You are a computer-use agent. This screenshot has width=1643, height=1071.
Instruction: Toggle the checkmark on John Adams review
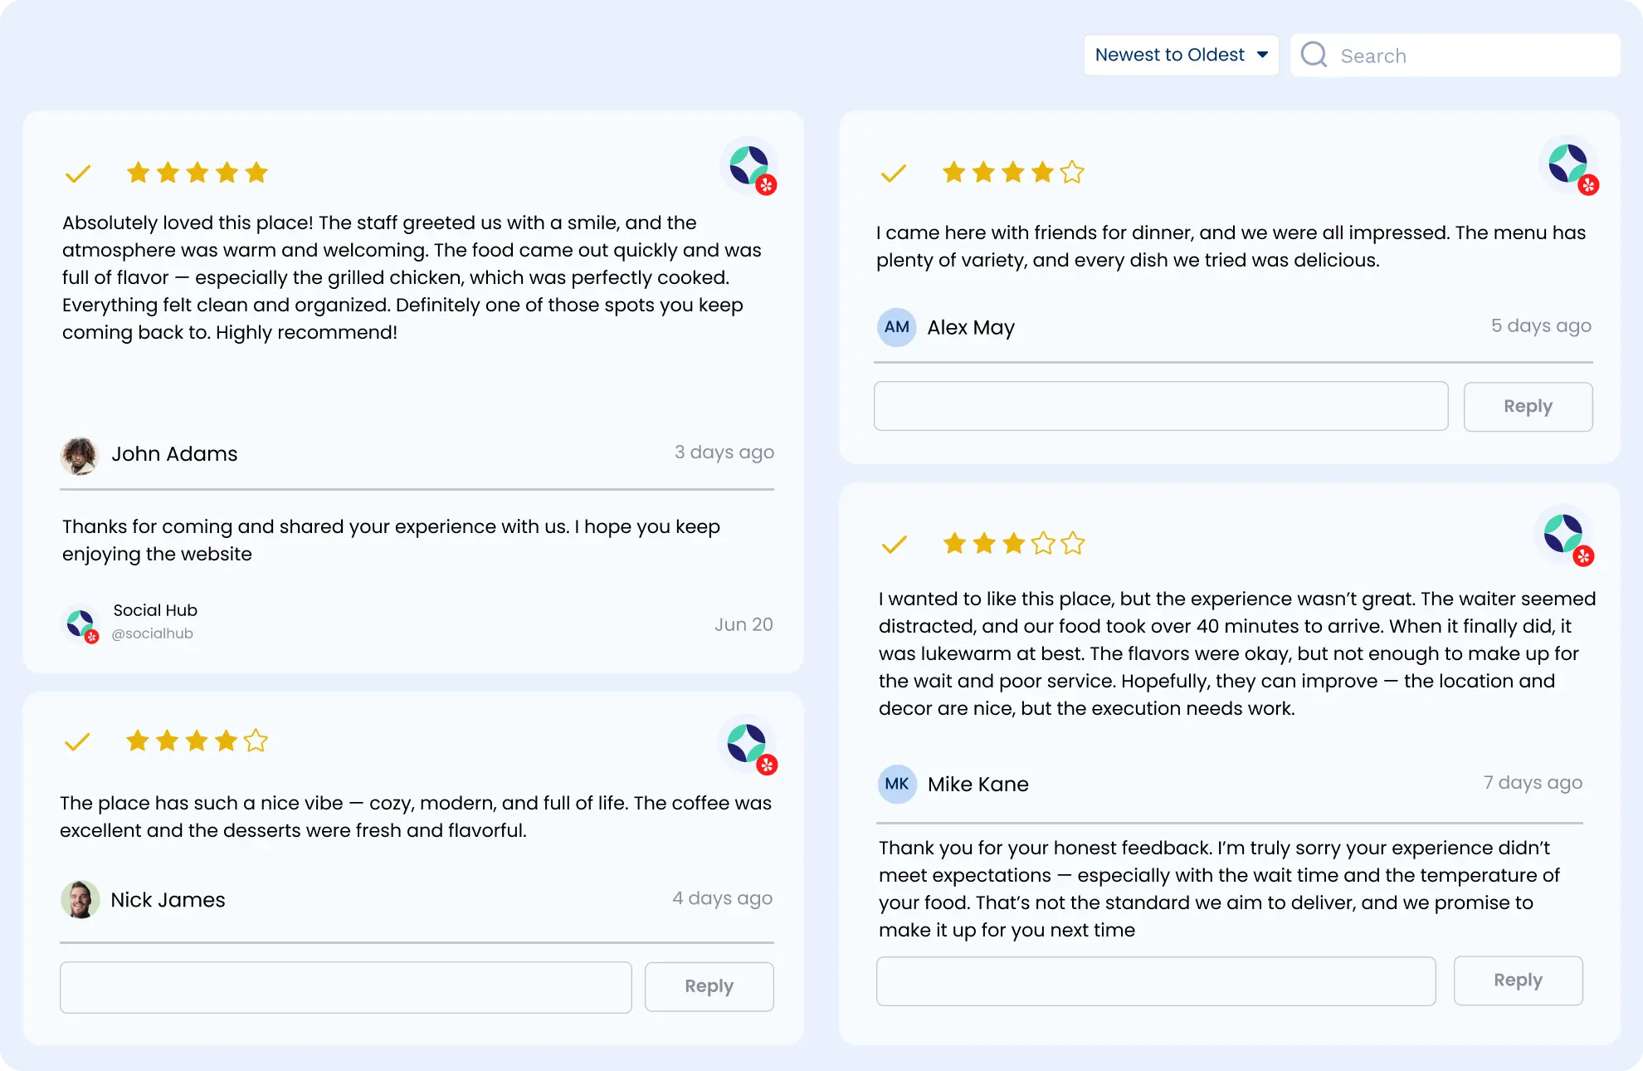pyautogui.click(x=79, y=173)
